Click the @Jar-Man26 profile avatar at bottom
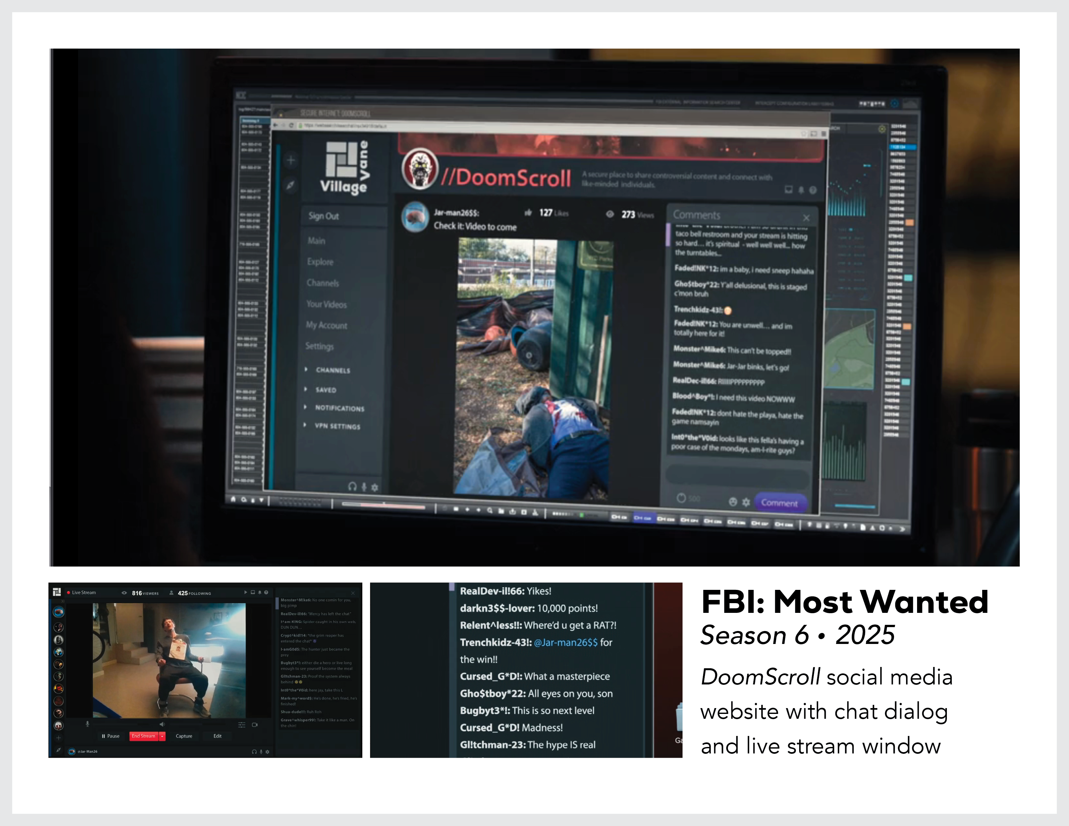 pos(72,751)
